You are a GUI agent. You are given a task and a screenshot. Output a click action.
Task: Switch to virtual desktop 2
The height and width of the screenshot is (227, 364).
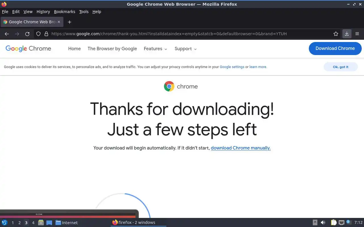coord(19,223)
